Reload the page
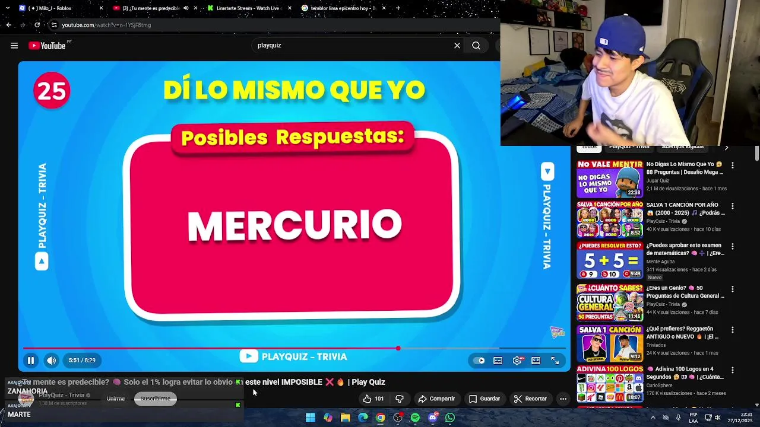 point(37,25)
